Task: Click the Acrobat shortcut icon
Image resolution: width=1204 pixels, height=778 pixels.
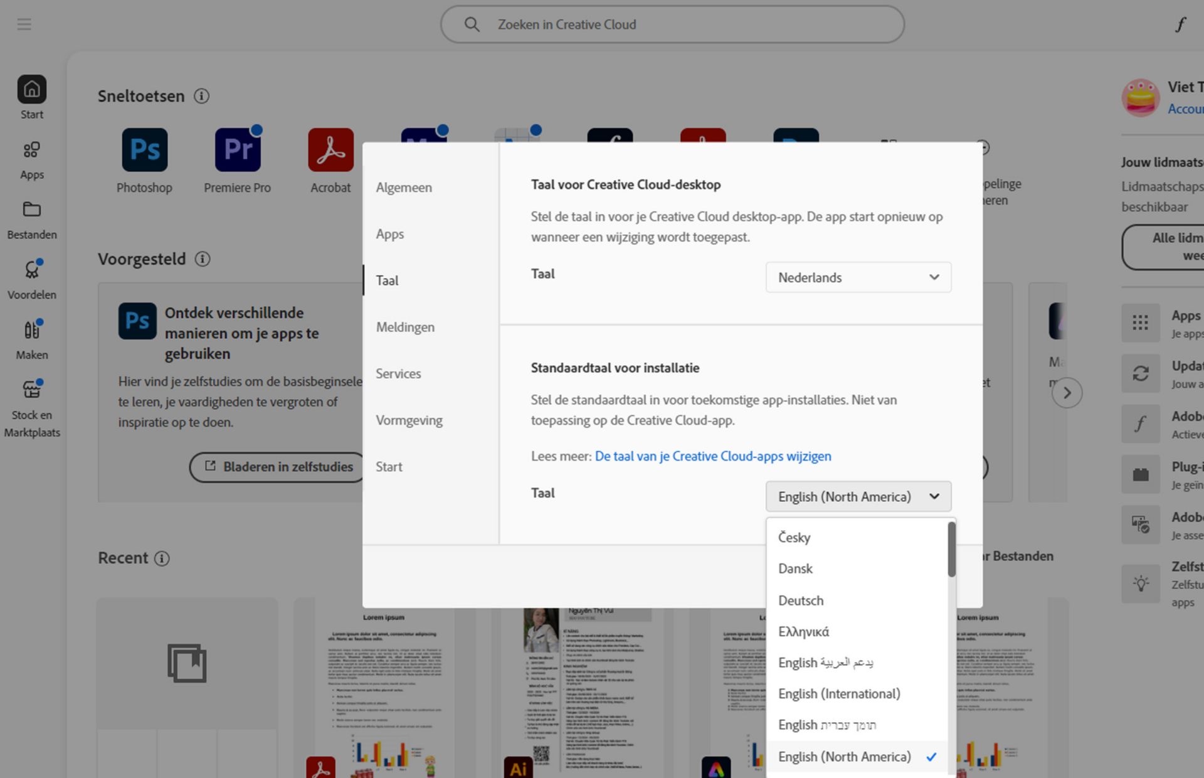Action: pos(330,150)
